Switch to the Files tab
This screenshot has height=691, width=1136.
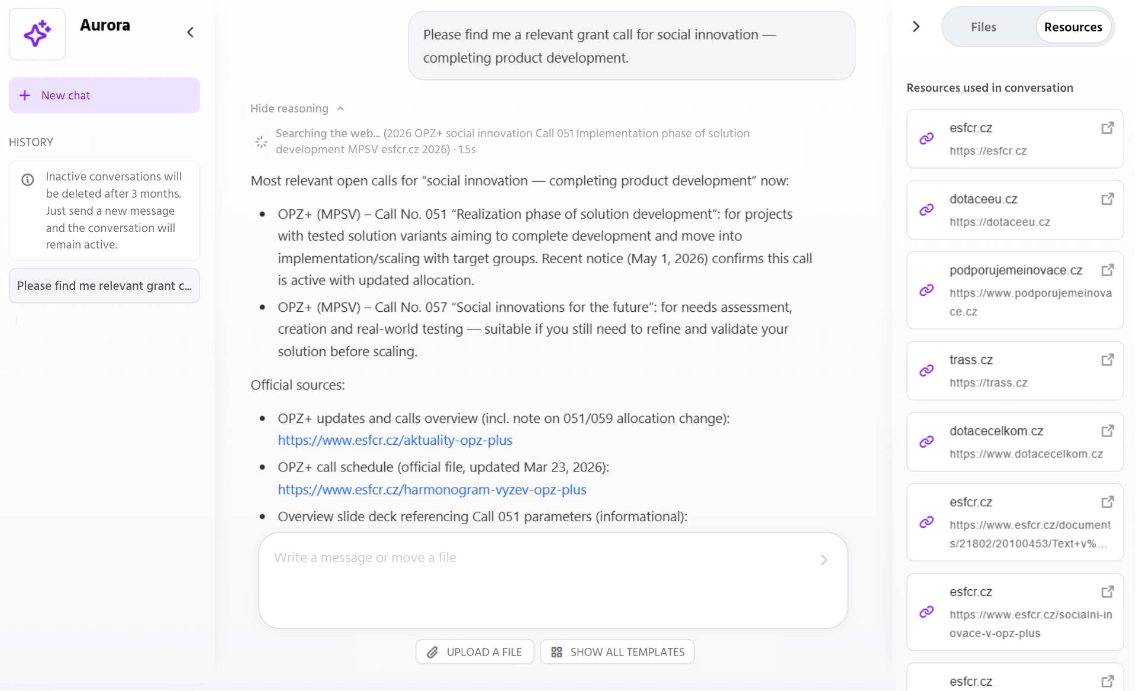click(x=983, y=27)
